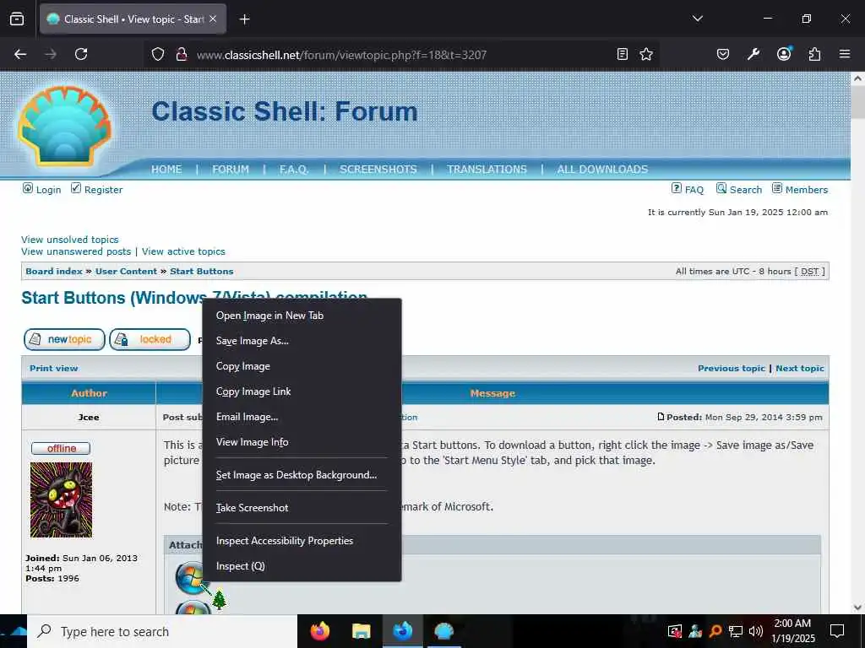This screenshot has height=648, width=865.
Task: Open the F.A.Q. navigation link
Action: pyautogui.click(x=294, y=169)
